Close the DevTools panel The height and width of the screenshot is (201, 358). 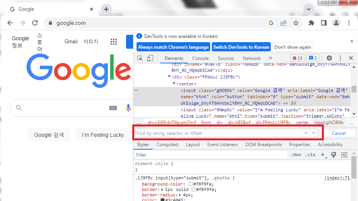coord(351,58)
